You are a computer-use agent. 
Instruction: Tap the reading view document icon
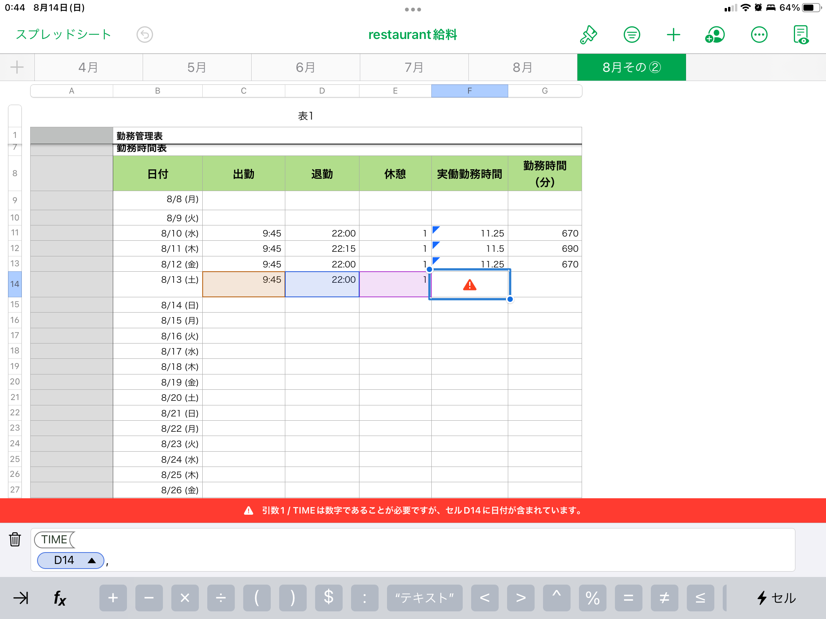click(x=801, y=35)
